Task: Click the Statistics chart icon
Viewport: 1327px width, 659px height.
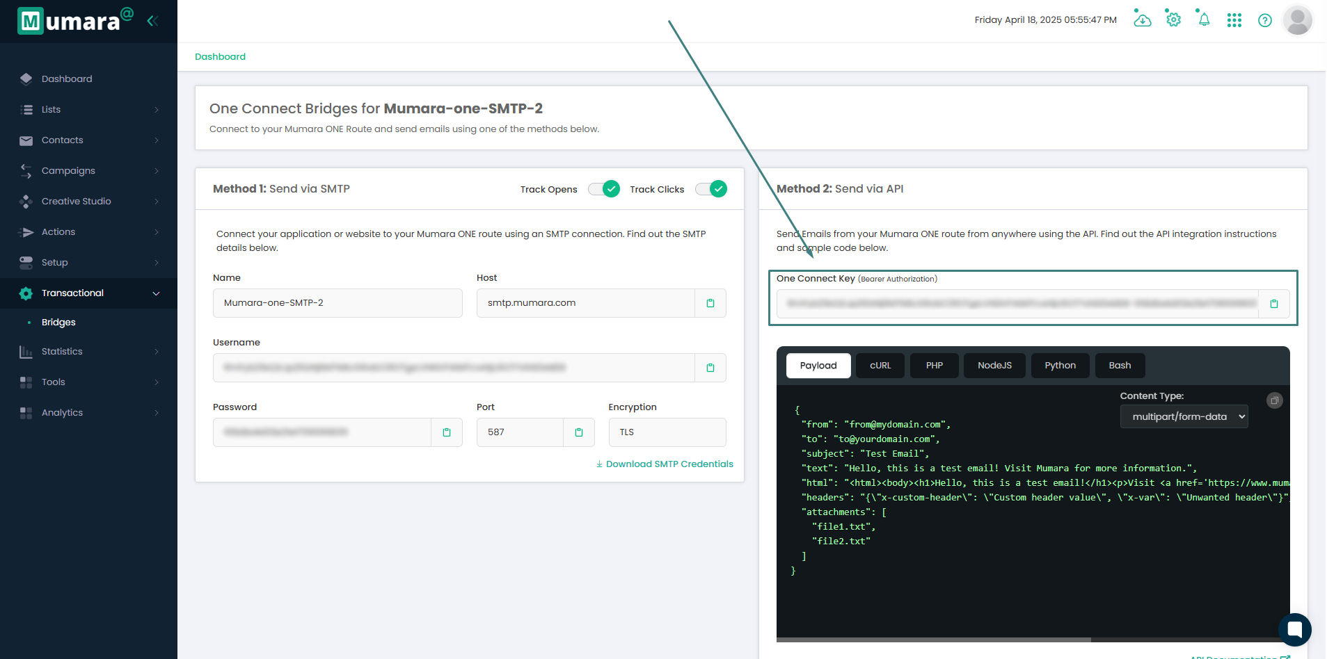Action: coord(26,352)
